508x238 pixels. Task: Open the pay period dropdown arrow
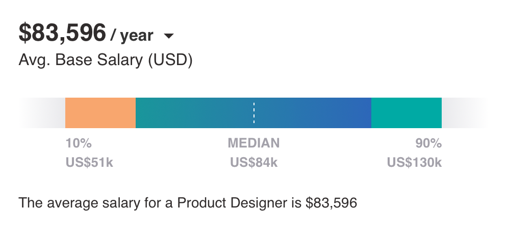pyautogui.click(x=169, y=36)
